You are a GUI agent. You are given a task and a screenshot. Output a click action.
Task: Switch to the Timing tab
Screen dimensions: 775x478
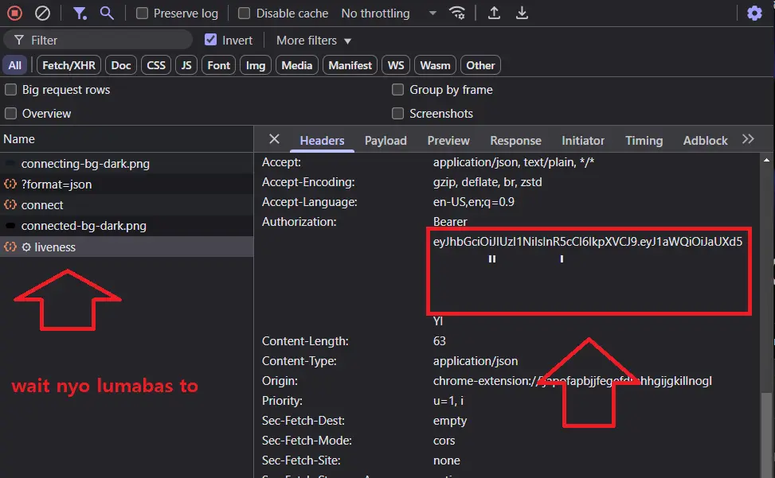(x=644, y=141)
